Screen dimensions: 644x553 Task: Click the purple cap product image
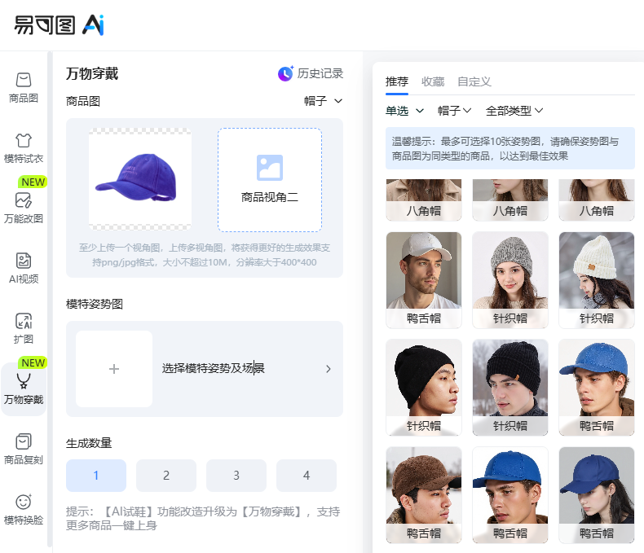point(140,179)
